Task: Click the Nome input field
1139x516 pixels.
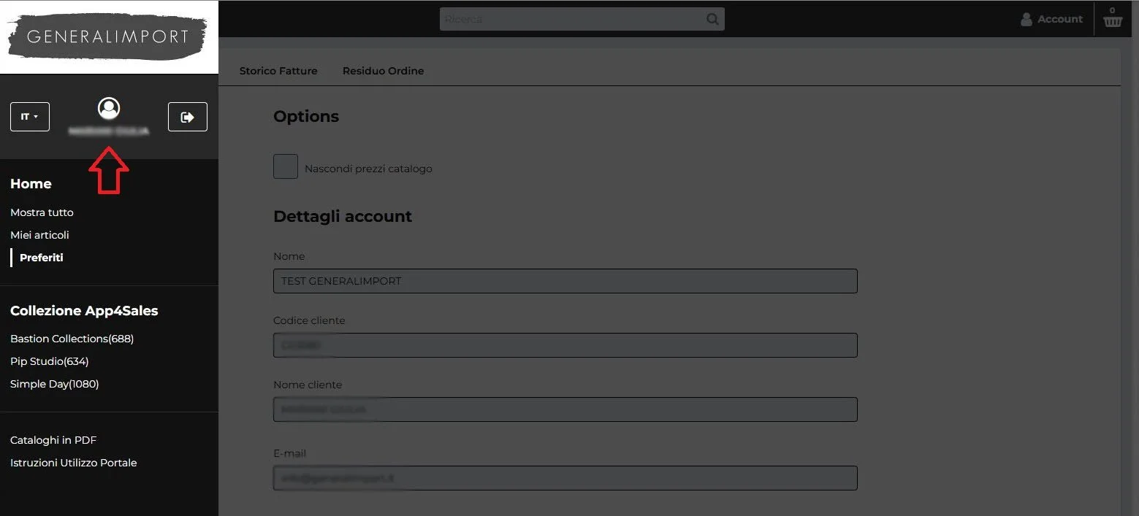Action: click(x=565, y=281)
